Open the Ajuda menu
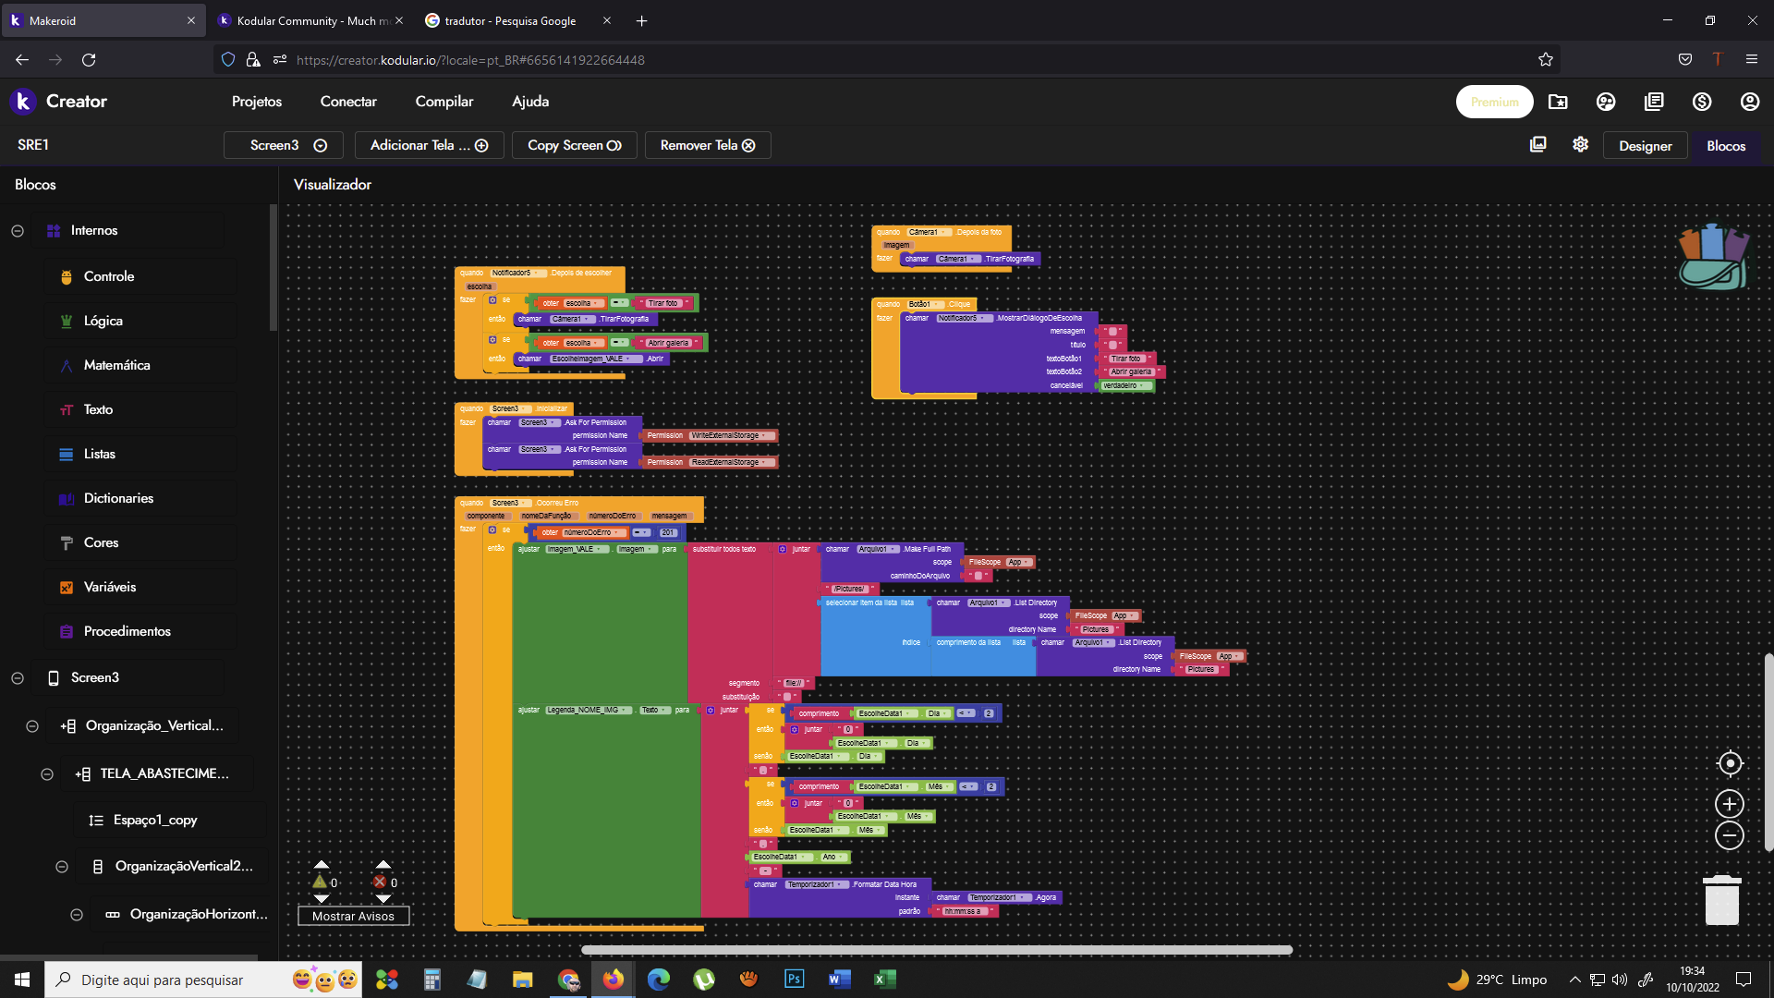The image size is (1774, 998). point(530,102)
